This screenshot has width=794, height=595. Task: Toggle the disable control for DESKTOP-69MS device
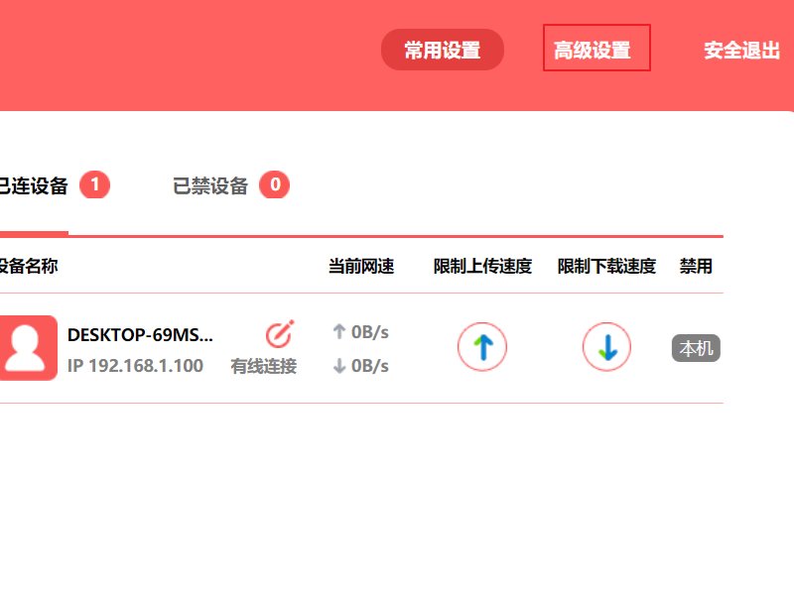click(696, 349)
